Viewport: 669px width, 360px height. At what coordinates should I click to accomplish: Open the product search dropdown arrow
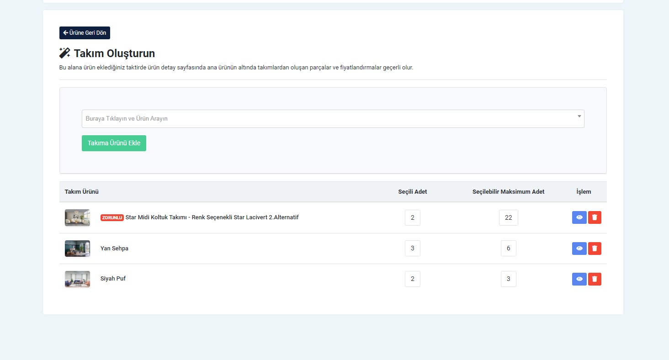(579, 116)
